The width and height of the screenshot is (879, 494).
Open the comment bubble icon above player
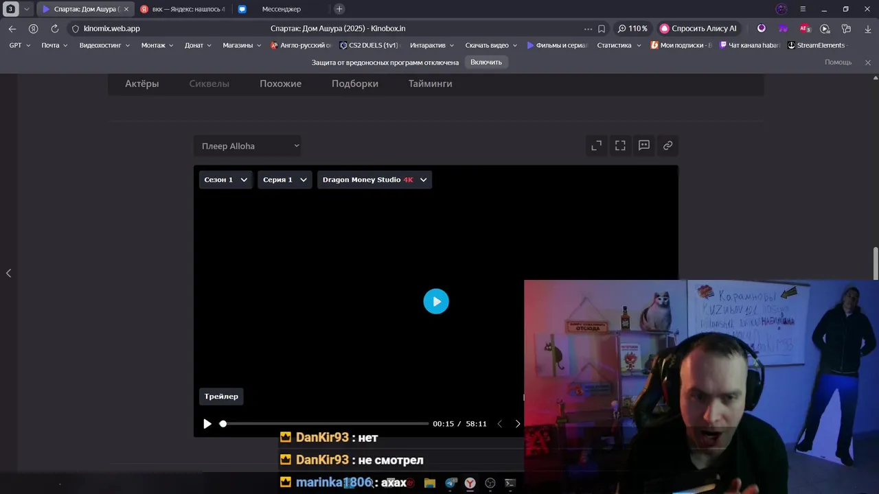point(644,145)
